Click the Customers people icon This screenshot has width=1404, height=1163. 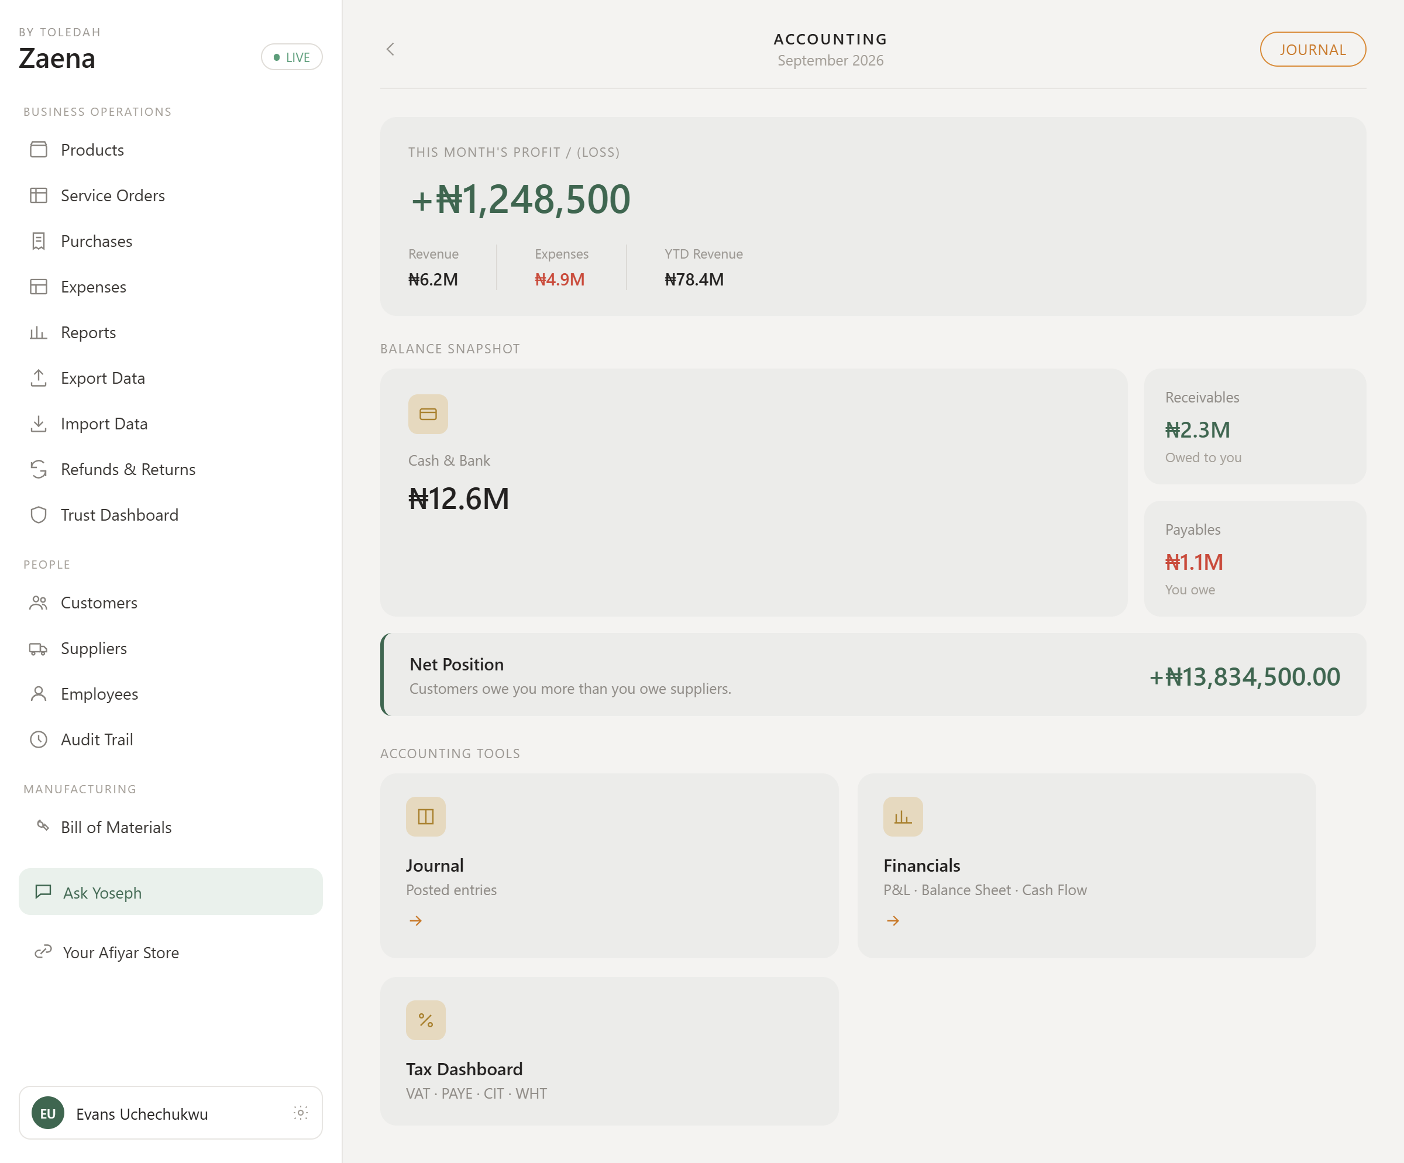tap(39, 603)
